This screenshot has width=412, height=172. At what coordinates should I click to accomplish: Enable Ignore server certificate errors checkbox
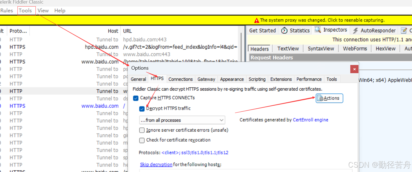click(142, 130)
